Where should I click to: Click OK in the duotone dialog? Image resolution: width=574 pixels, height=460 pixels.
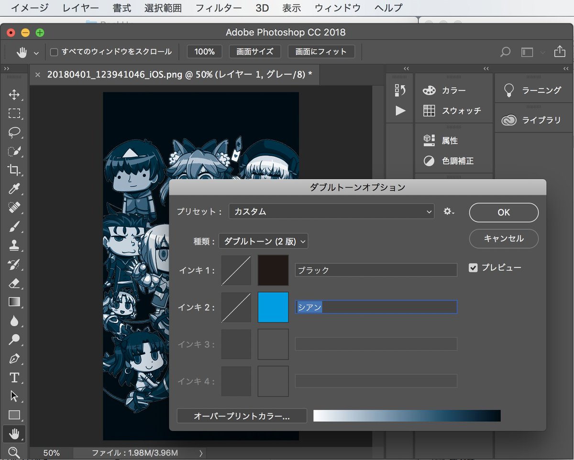click(504, 212)
